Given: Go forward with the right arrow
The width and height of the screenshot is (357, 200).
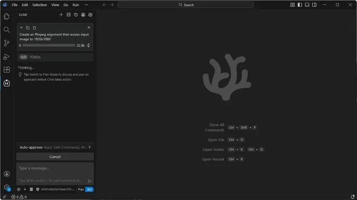Looking at the screenshot, I should (112, 5).
